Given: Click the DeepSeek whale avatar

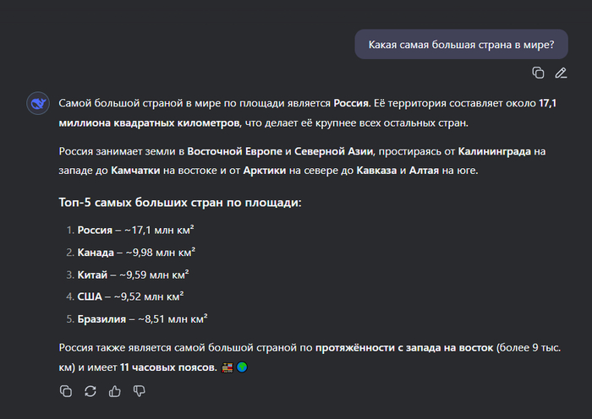Looking at the screenshot, I should click(x=38, y=103).
